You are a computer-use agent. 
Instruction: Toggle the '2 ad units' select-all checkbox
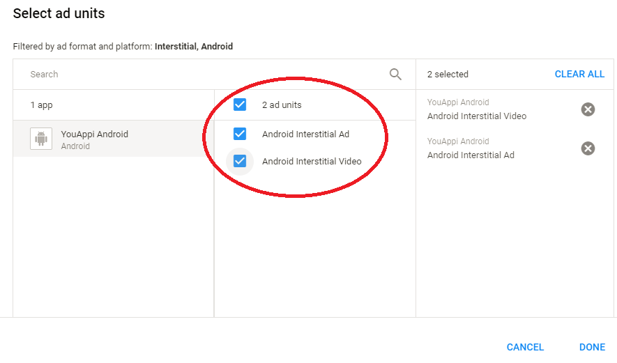(x=240, y=105)
